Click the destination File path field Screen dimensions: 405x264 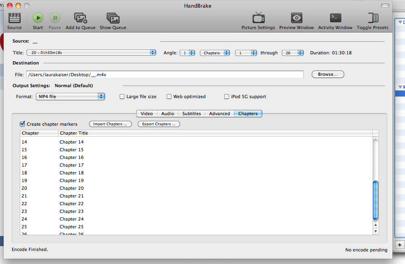pyautogui.click(x=165, y=74)
